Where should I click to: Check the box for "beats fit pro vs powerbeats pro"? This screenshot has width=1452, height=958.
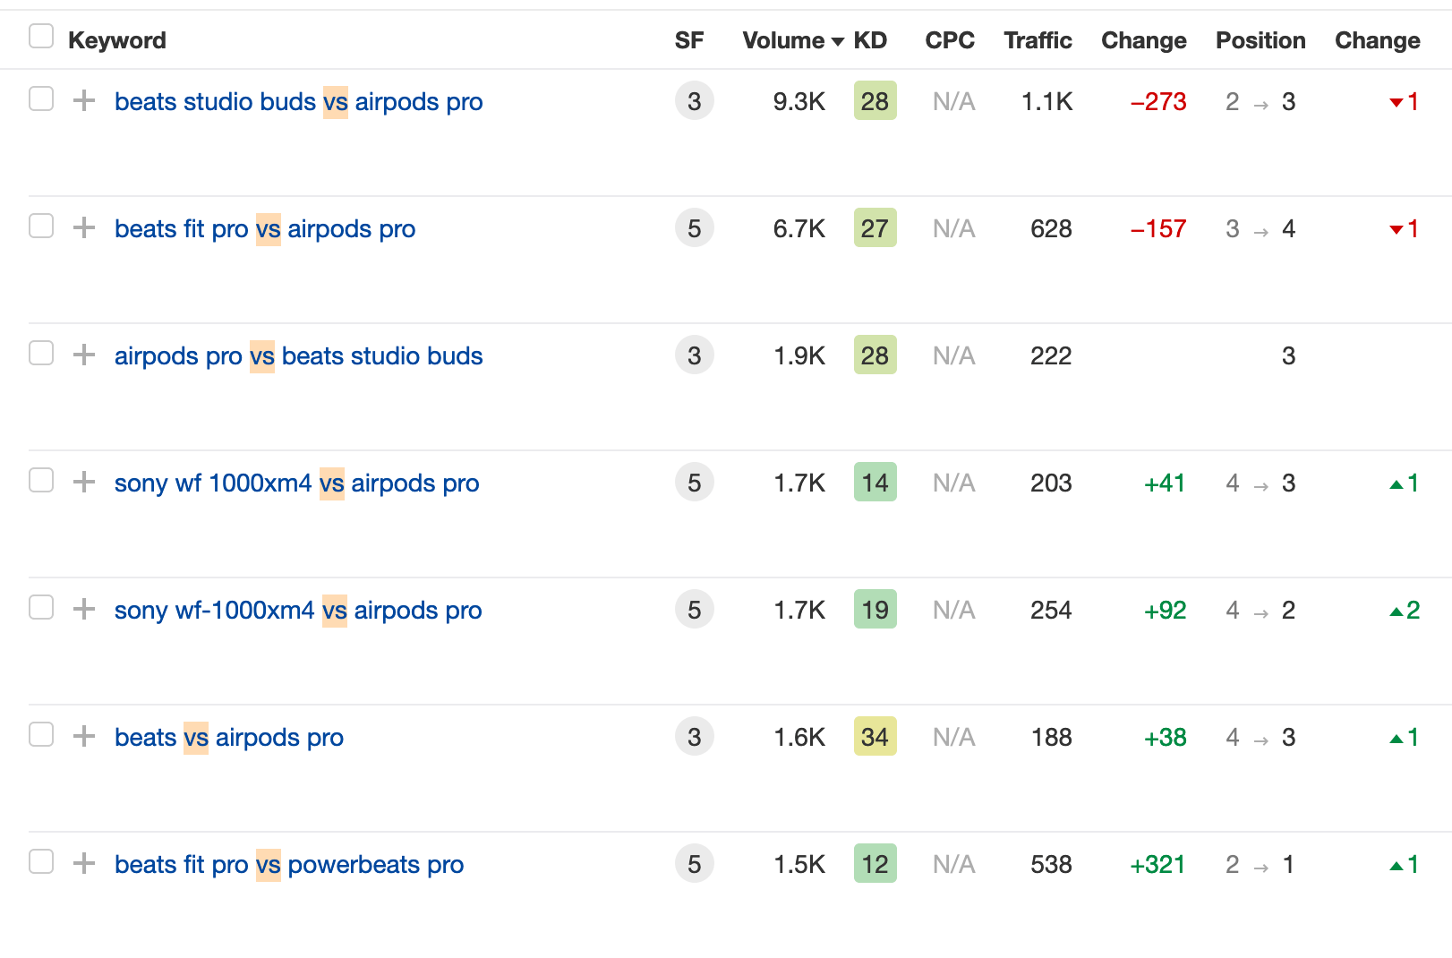coord(41,861)
